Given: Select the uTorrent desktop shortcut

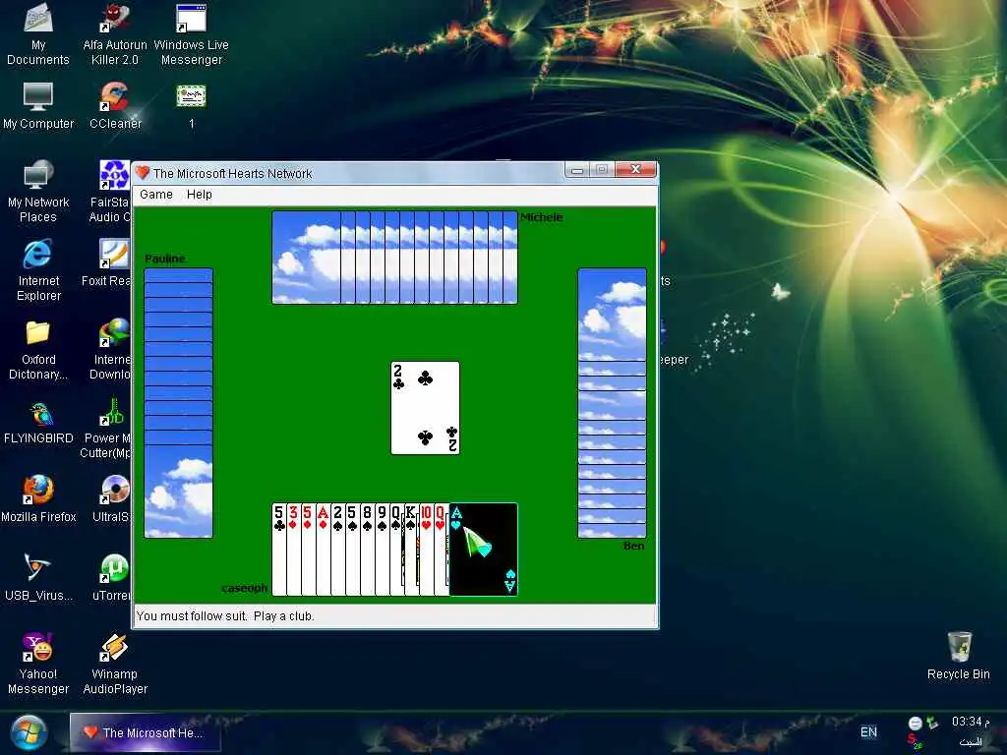Looking at the screenshot, I should (112, 578).
